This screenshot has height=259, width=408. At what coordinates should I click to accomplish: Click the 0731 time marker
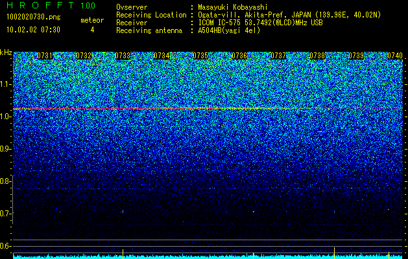point(45,56)
